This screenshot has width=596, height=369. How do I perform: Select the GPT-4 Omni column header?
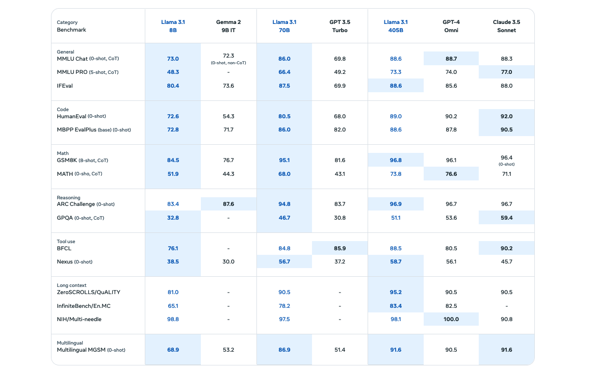click(x=451, y=26)
